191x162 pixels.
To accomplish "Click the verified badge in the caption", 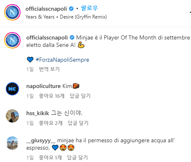I will click(x=72, y=37).
